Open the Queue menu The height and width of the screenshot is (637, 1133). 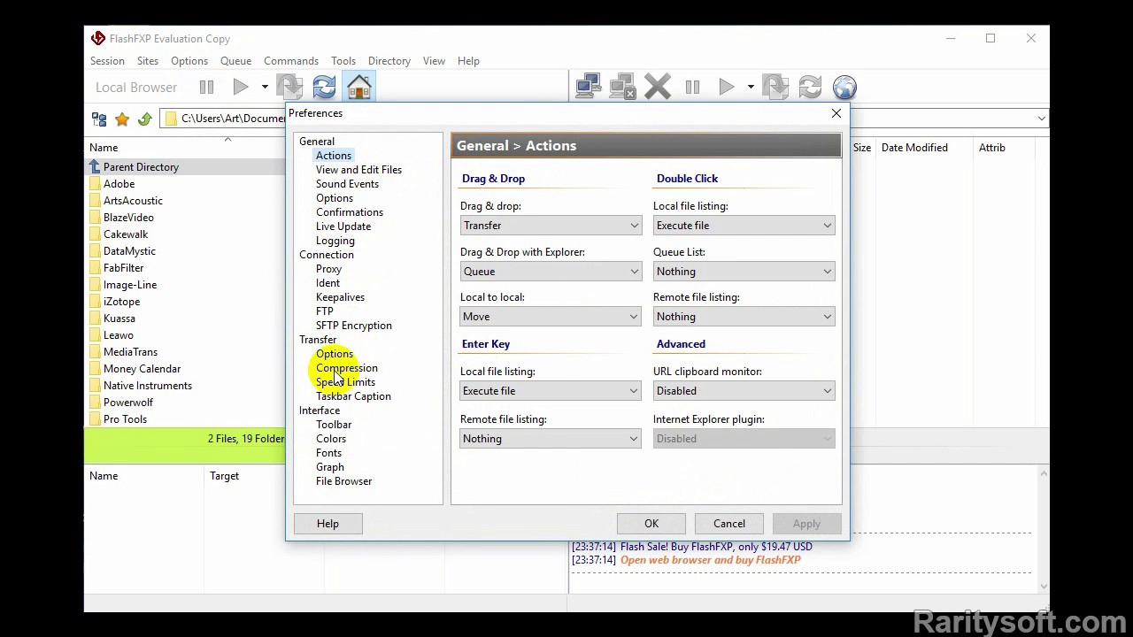coord(235,61)
